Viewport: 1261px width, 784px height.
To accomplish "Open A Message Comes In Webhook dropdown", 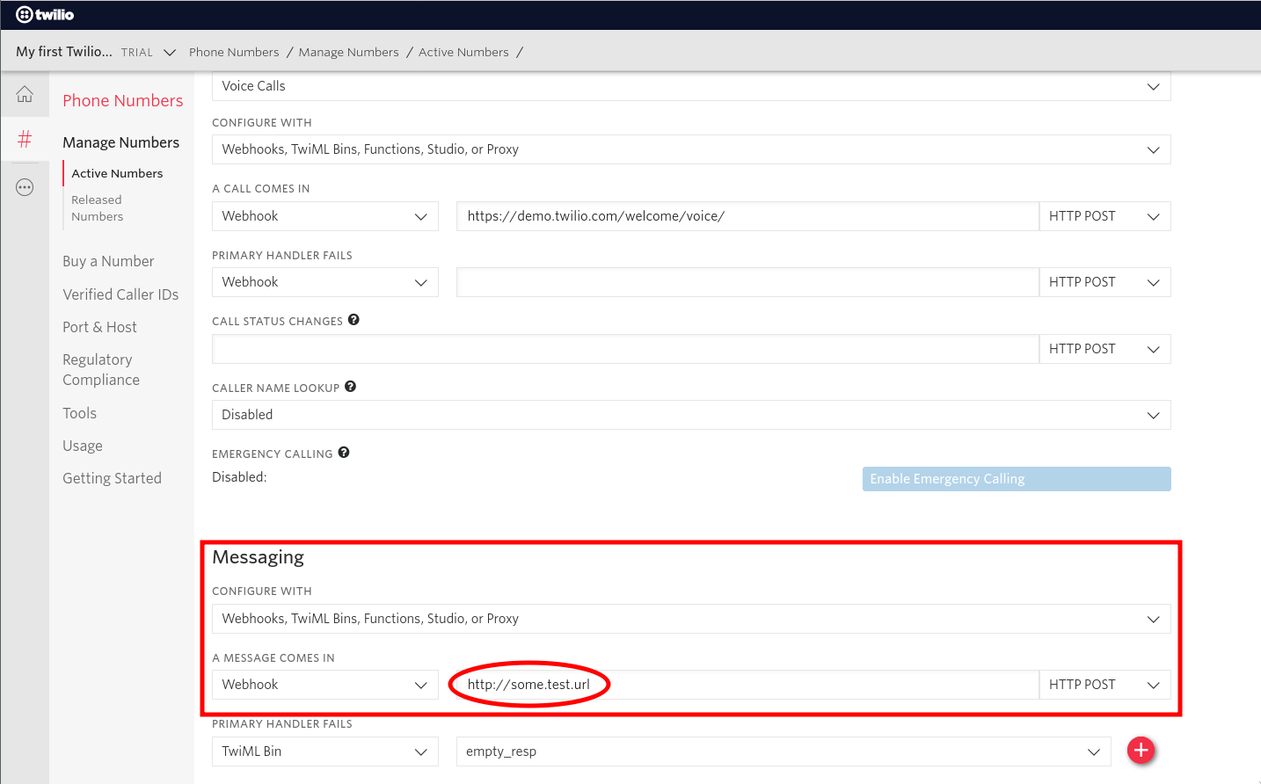I will pyautogui.click(x=325, y=685).
